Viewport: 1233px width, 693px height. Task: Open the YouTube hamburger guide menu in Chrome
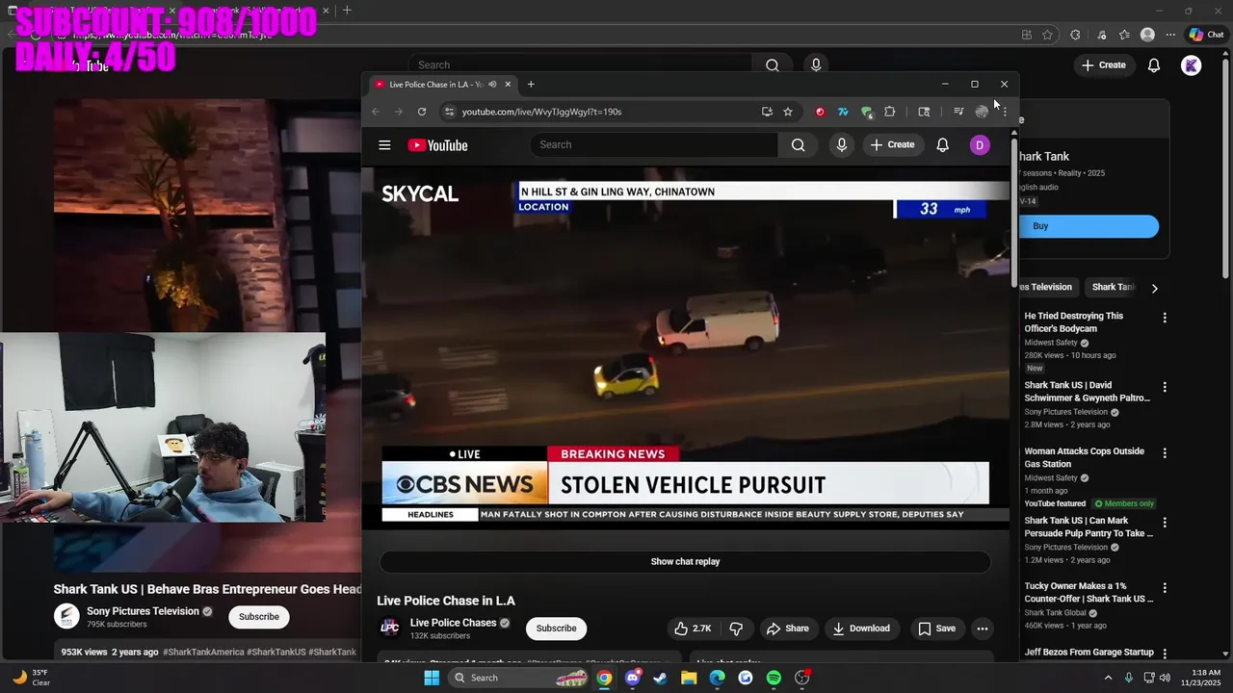point(384,145)
